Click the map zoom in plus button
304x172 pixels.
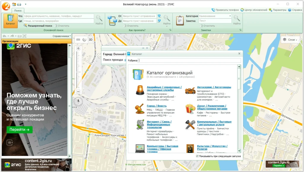(x=78, y=48)
